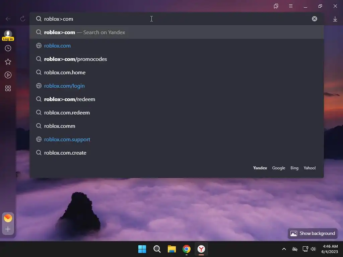Add a sidebar app with plus icon

click(x=8, y=229)
